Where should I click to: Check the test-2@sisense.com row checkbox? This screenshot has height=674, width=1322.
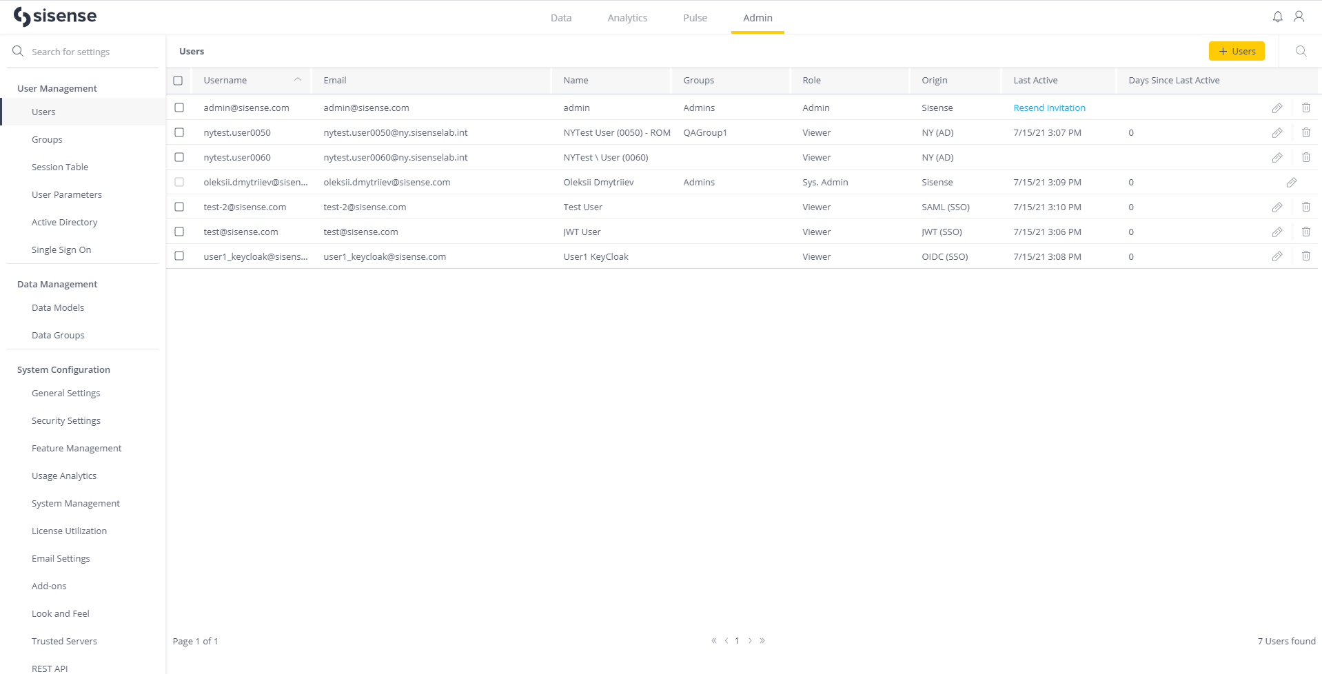pos(179,207)
